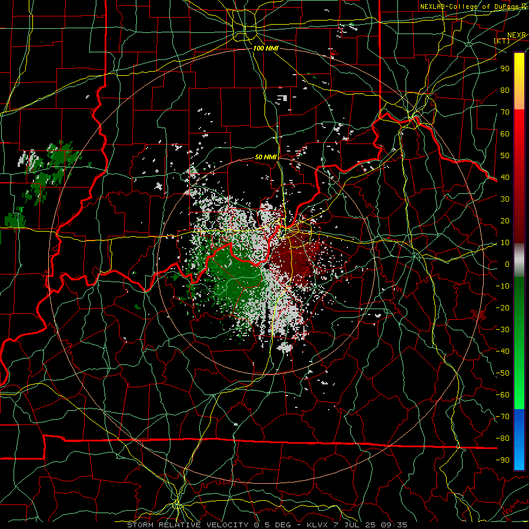Click the [KT] units label above the scale

coord(502,41)
